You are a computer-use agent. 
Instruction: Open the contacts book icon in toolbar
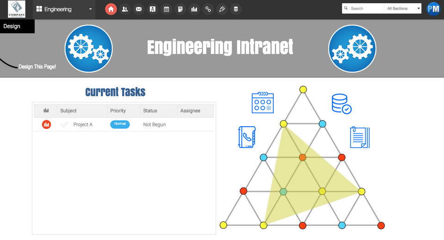coord(152,9)
